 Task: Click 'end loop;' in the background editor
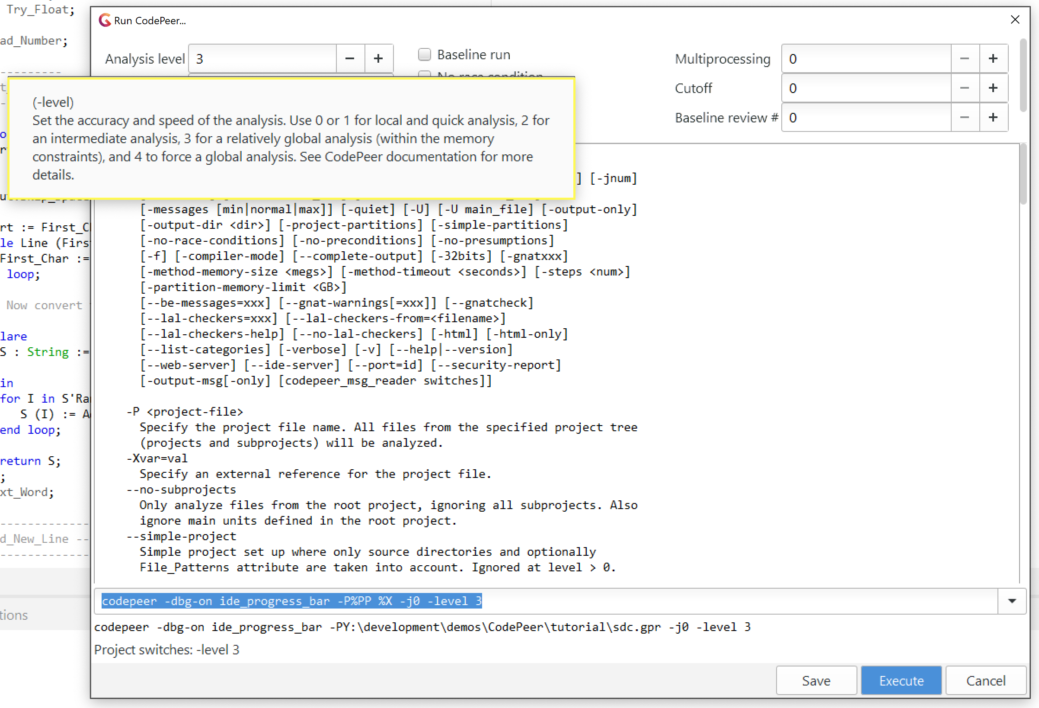click(x=30, y=430)
